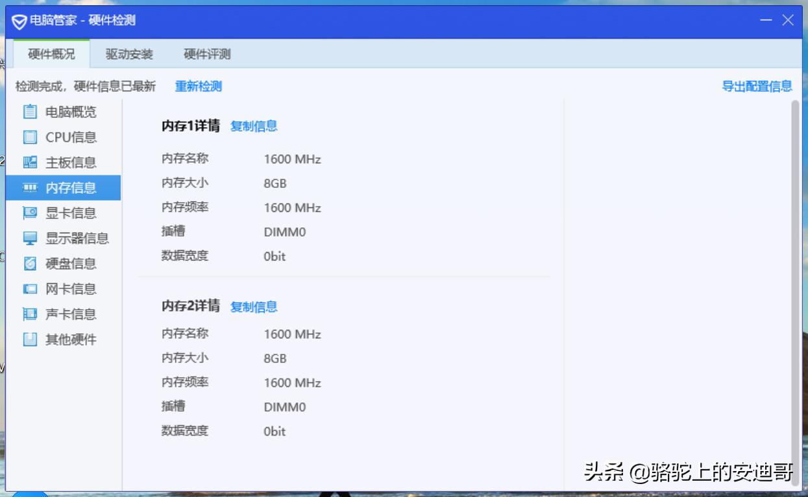This screenshot has height=497, width=808.
Task: Open 声卡信息 sound card icon
Action: tap(30, 314)
